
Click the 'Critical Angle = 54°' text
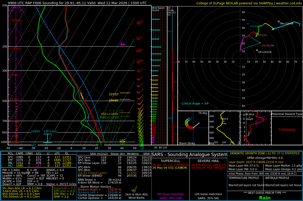[195, 104]
